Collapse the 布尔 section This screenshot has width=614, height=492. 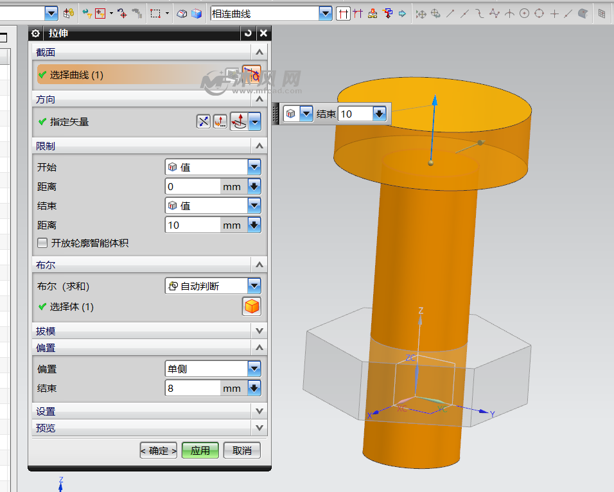259,265
